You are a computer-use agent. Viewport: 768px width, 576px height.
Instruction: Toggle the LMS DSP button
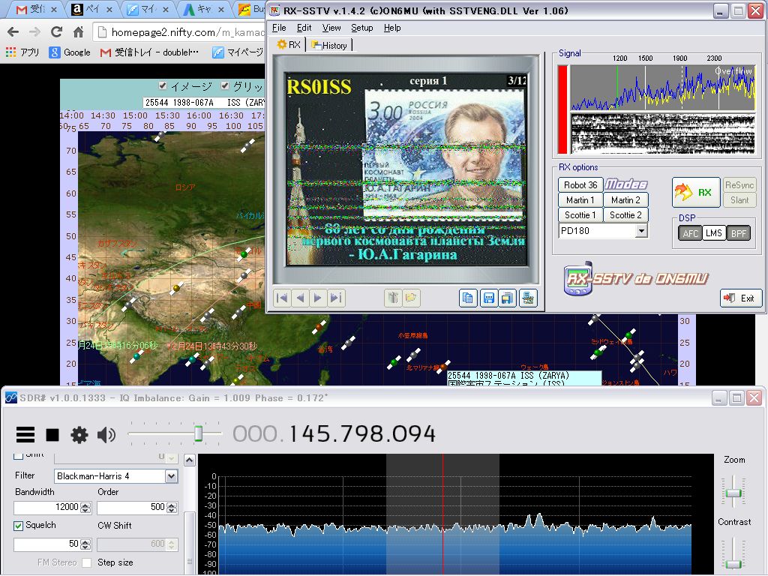[714, 233]
